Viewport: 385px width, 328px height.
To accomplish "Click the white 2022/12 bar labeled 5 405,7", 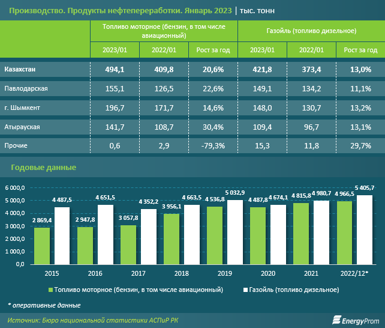I will tap(365, 229).
